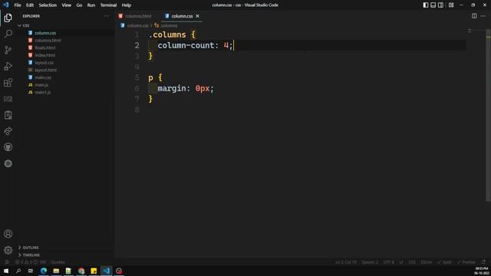Open the Selection menu

48,5
